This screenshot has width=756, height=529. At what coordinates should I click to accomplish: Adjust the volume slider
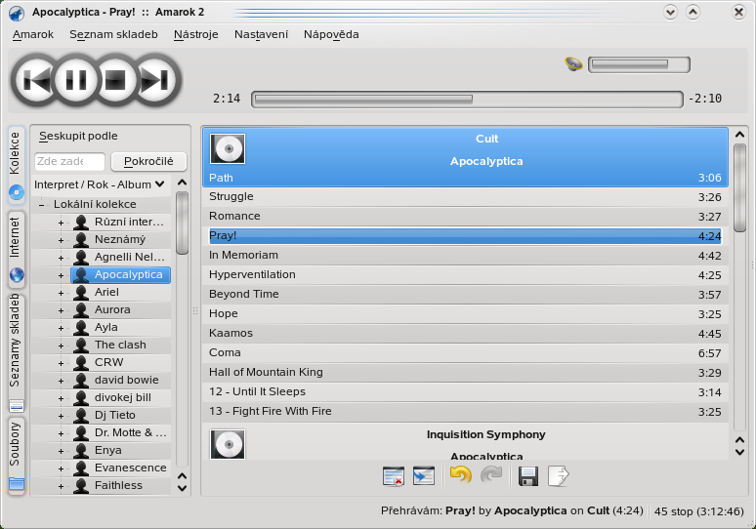click(x=639, y=64)
